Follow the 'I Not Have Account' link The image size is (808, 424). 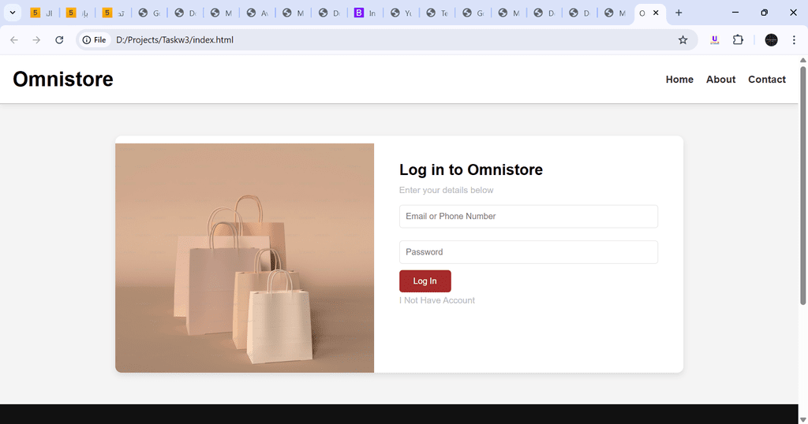pyautogui.click(x=437, y=300)
